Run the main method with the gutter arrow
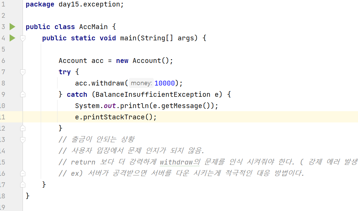The width and height of the screenshot is (358, 211). tap(12, 38)
